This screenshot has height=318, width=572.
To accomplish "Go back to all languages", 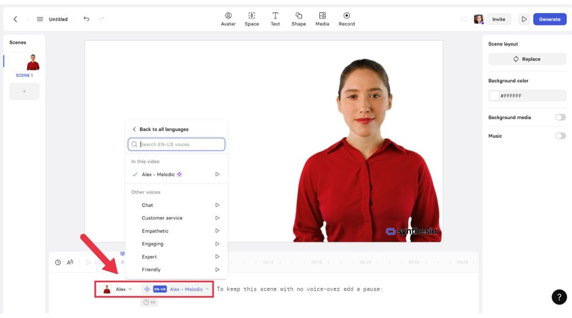I will click(x=160, y=129).
